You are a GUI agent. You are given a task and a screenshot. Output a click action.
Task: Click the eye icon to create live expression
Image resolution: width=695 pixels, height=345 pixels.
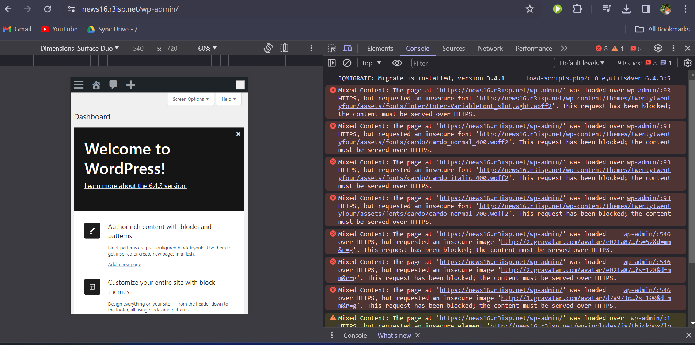point(397,63)
